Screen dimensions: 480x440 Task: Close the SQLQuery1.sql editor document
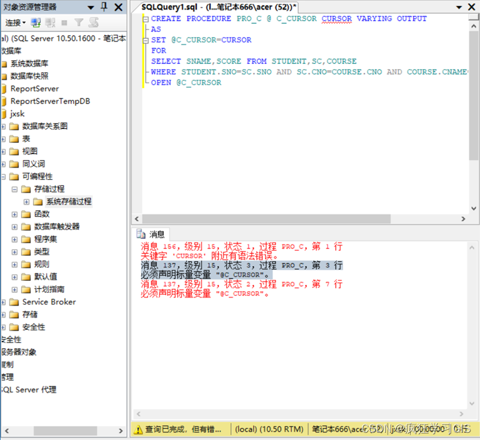pos(472,7)
